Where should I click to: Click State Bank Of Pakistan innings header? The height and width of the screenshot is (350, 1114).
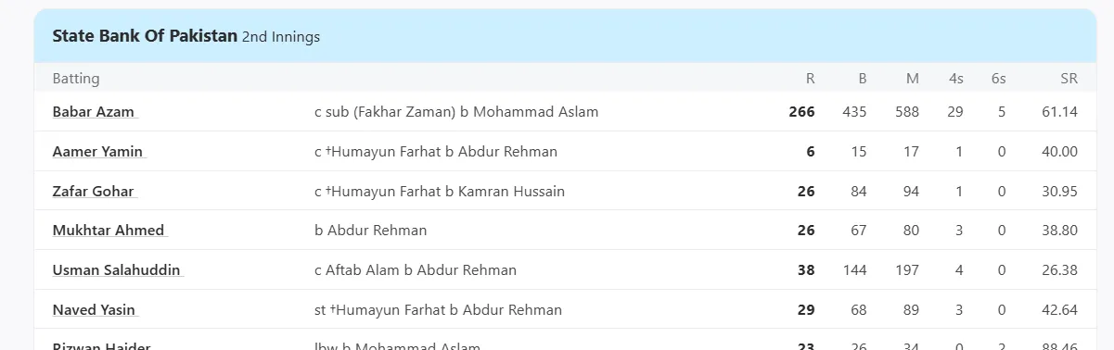point(146,36)
